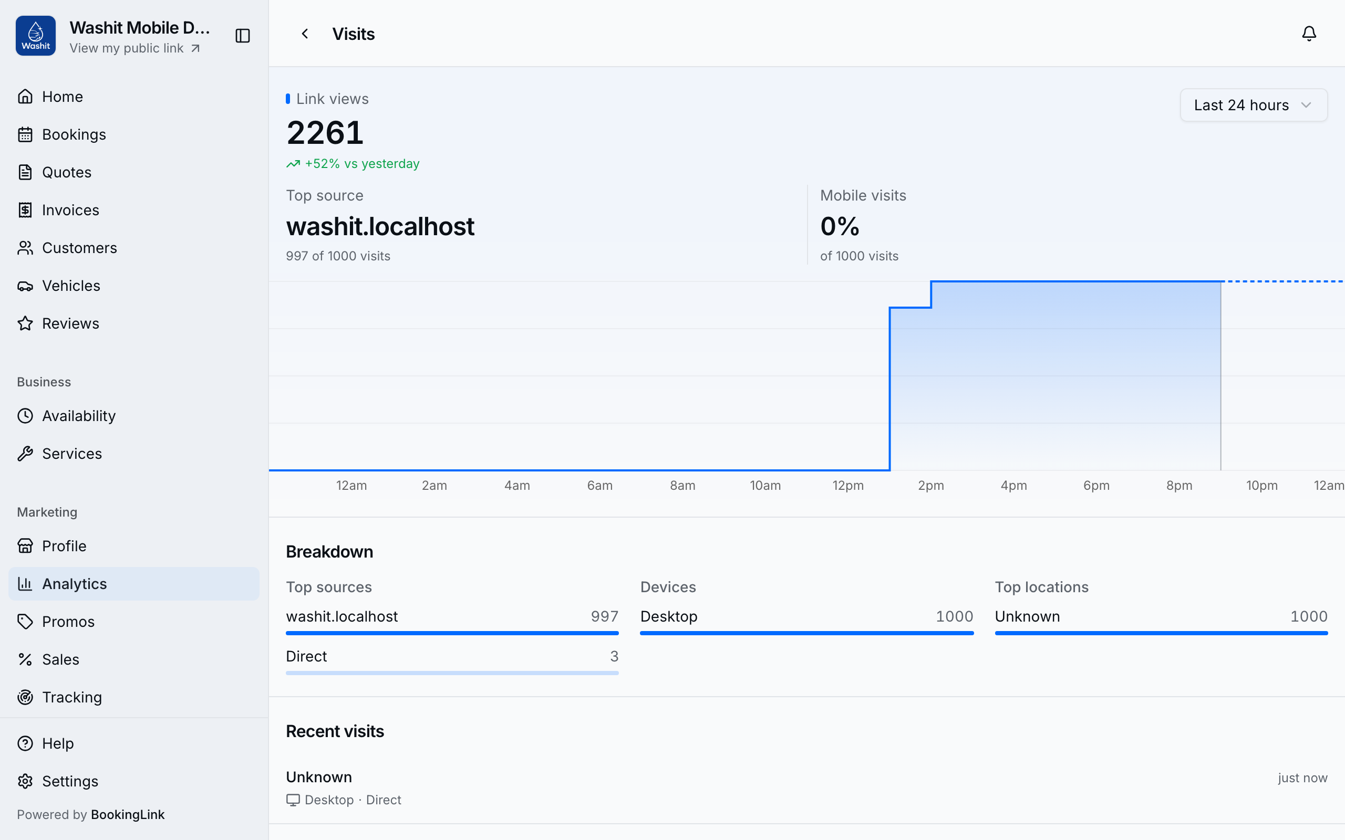
Task: Click the Bookings calendar icon
Action: pos(25,134)
